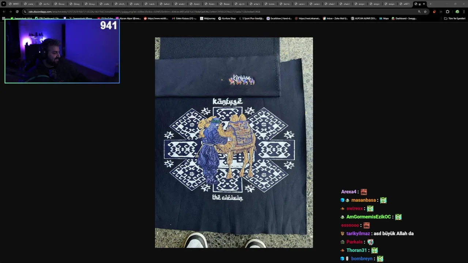The height and width of the screenshot is (263, 468).
Task: Click the Konfuse caravan shirt image
Action: point(234,142)
